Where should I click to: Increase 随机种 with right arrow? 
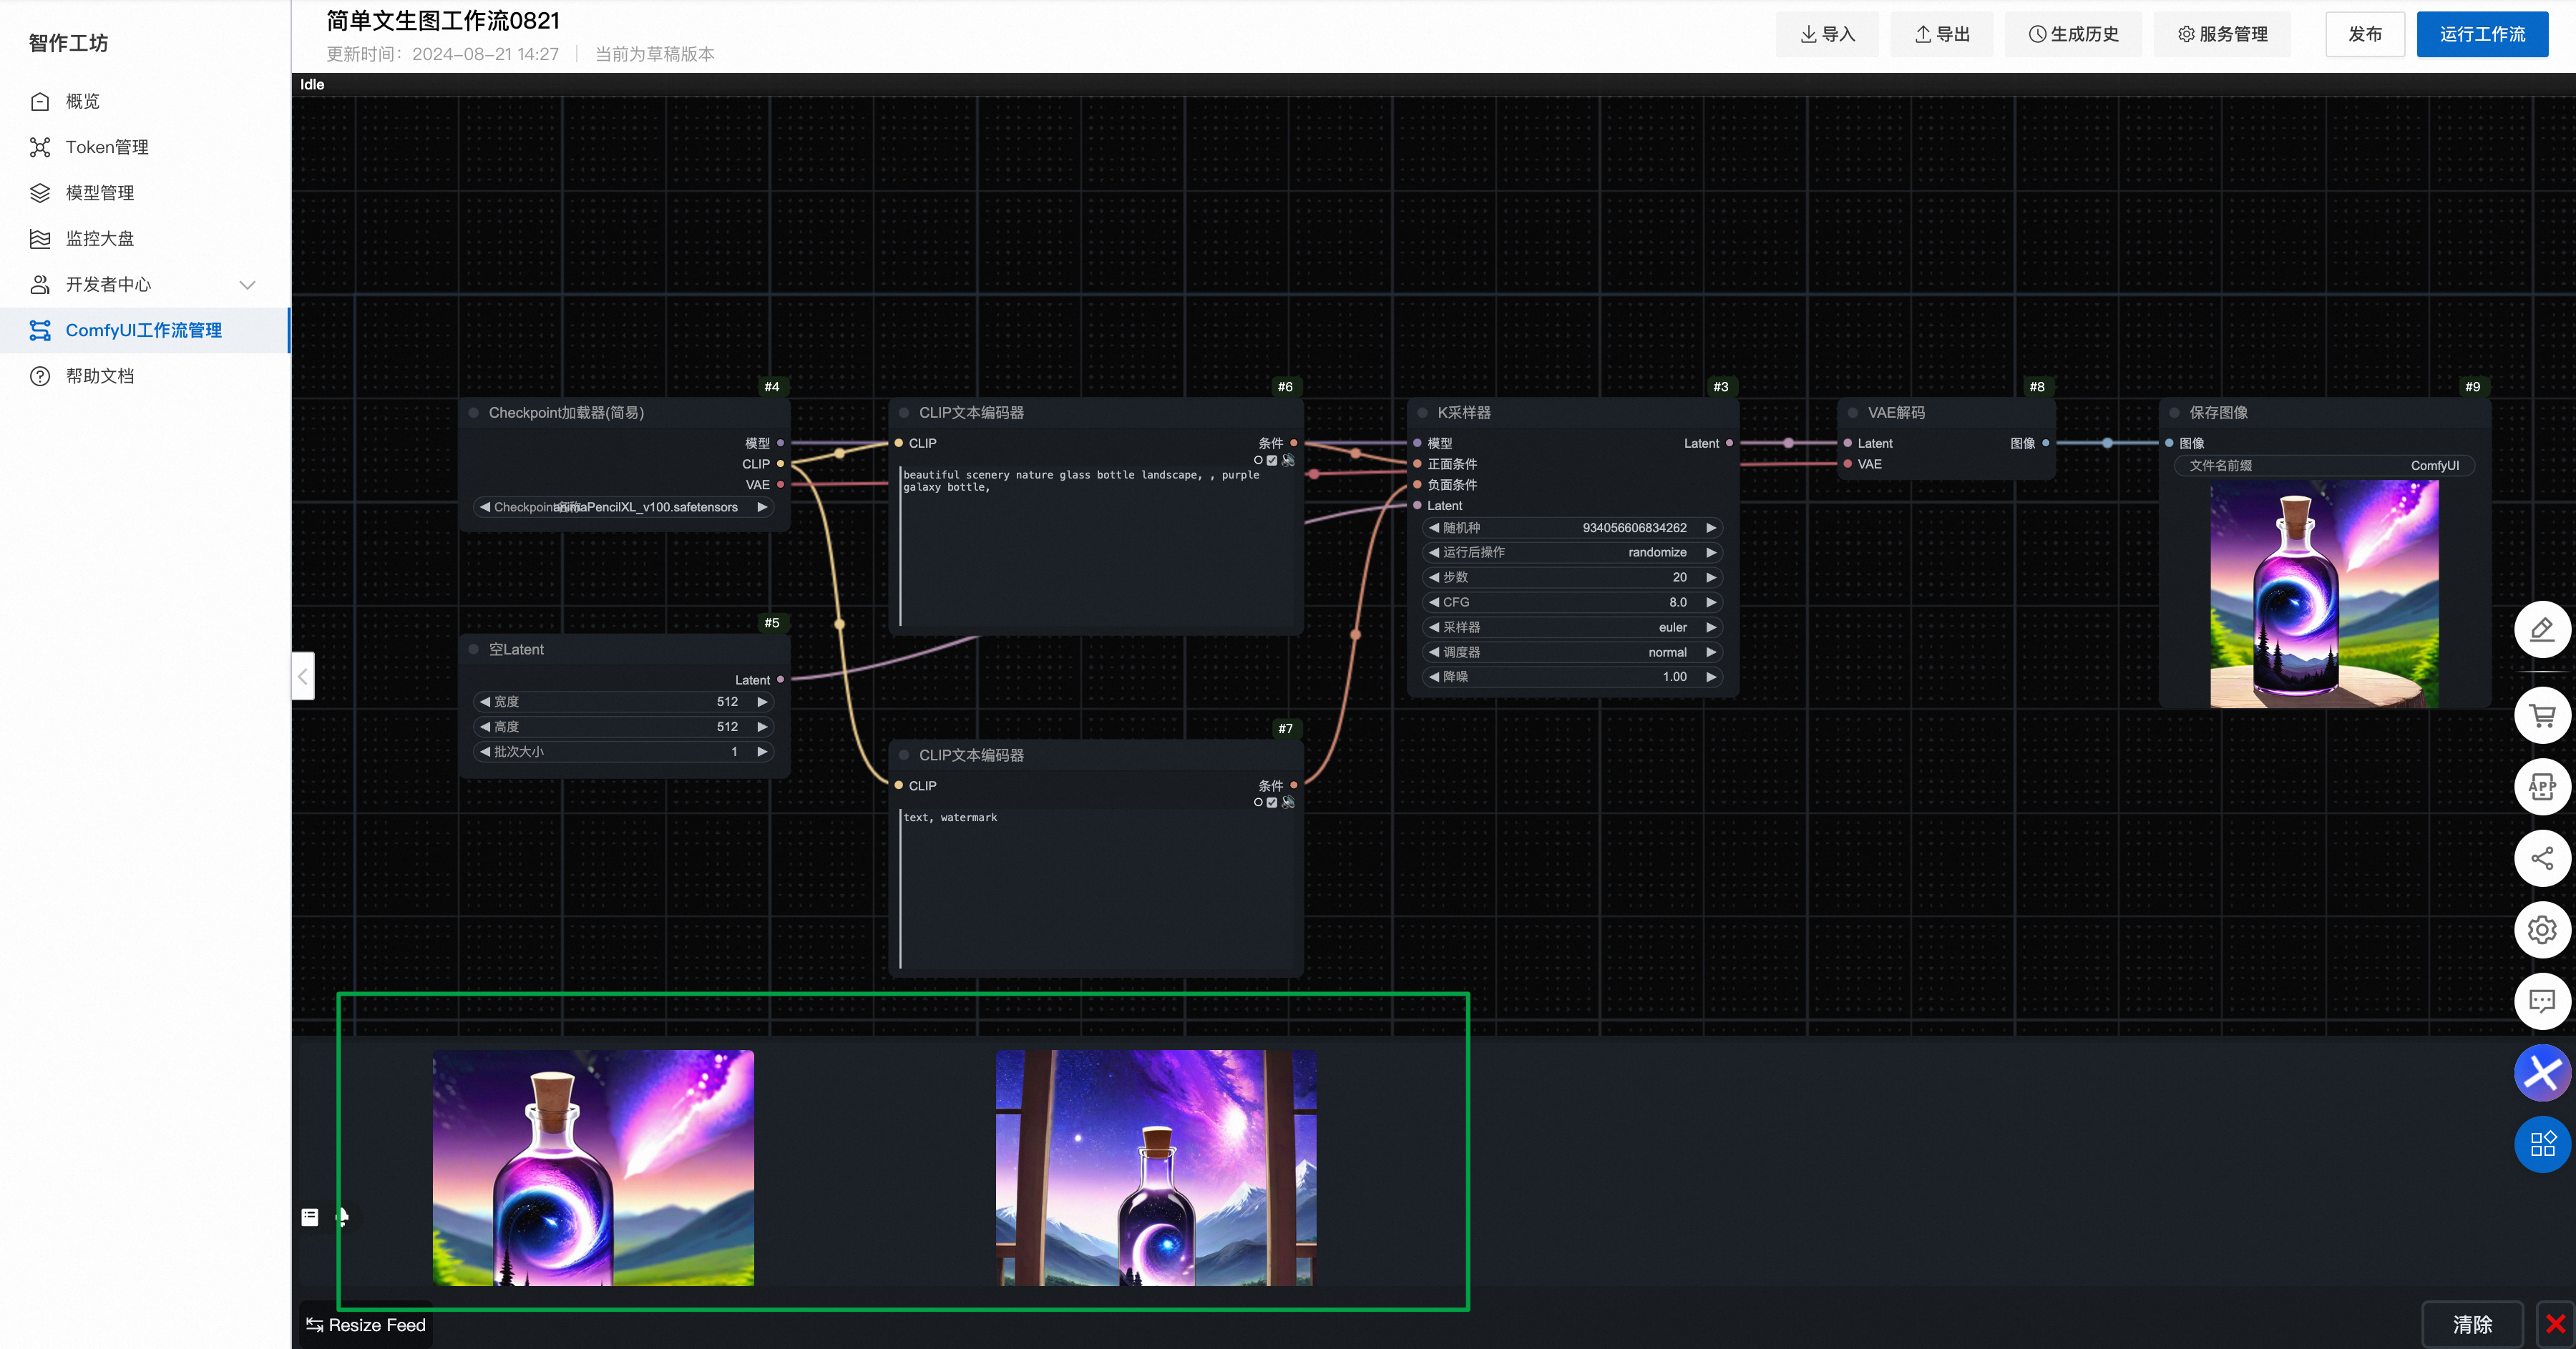pos(1711,528)
